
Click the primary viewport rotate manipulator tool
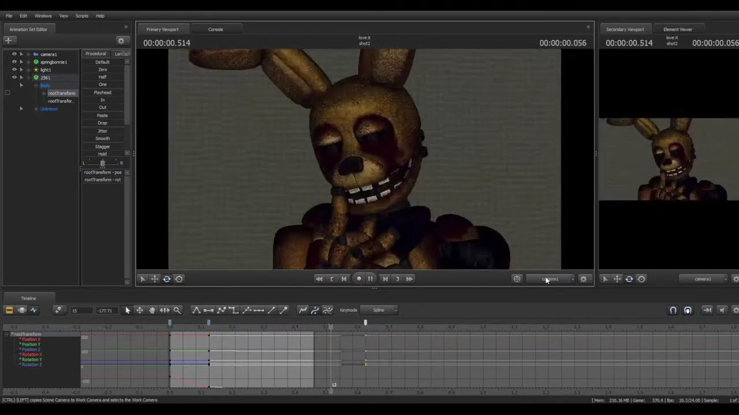167,279
